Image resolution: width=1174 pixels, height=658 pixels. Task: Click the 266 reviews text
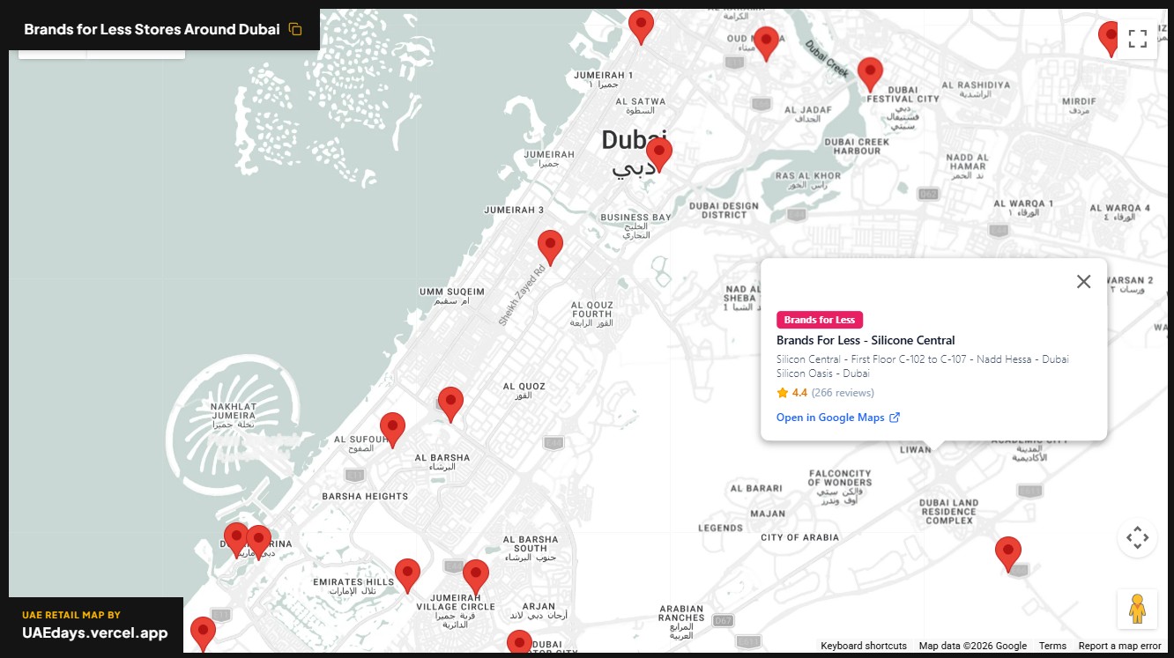843,393
